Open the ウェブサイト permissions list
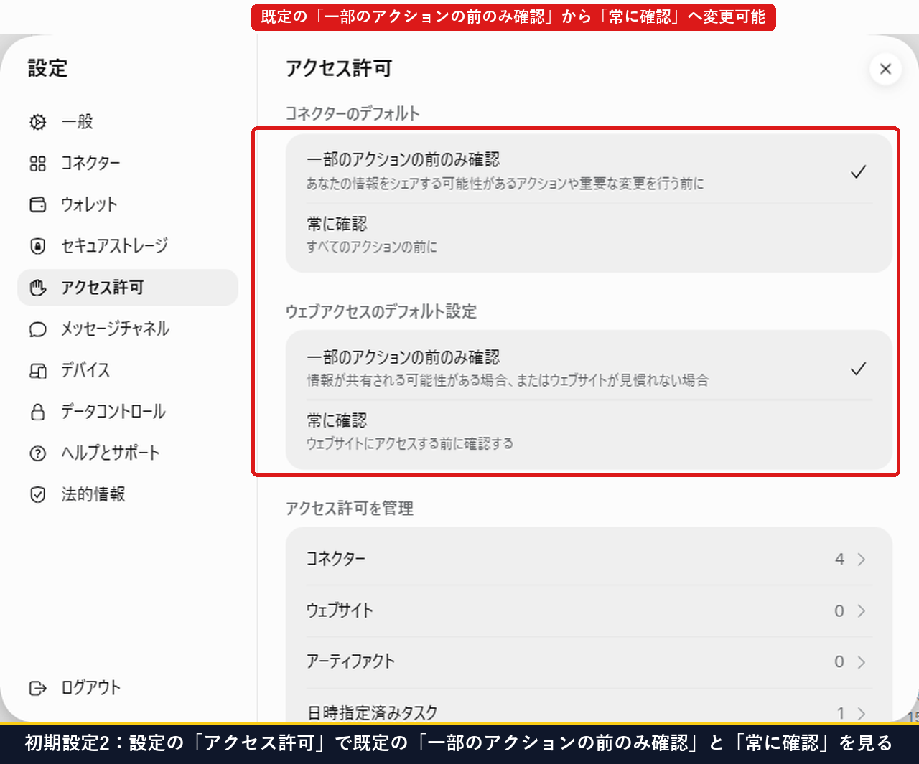 click(x=589, y=611)
